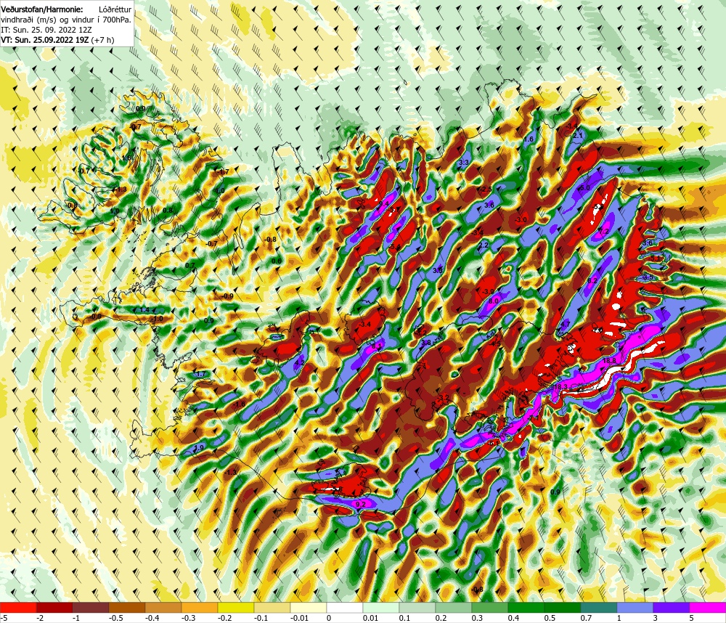Click the map value "3.3"
This screenshot has height=623, width=726.
coord(463,163)
